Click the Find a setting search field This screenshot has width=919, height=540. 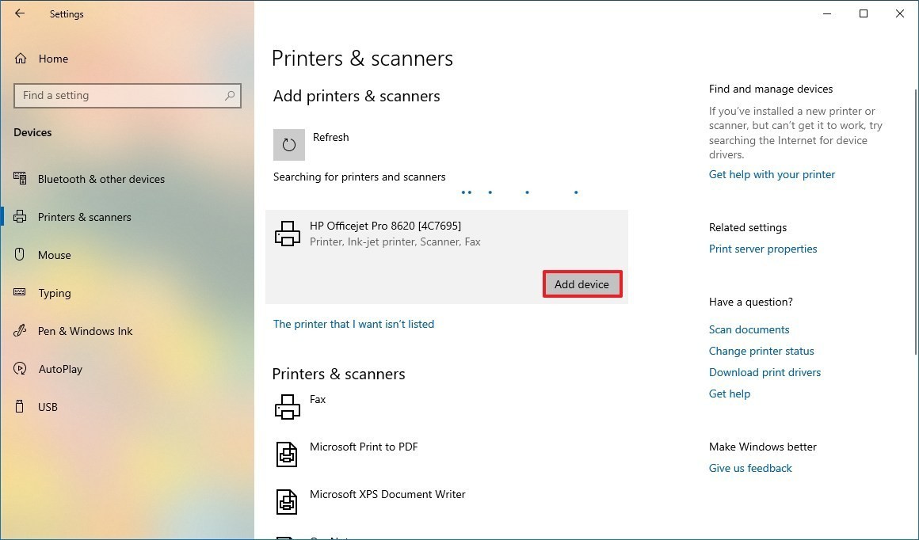128,96
